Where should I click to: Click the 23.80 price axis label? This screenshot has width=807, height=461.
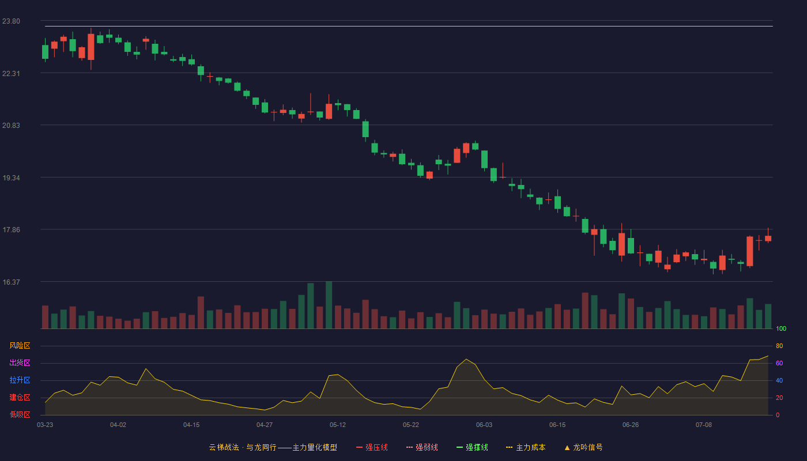click(x=11, y=21)
